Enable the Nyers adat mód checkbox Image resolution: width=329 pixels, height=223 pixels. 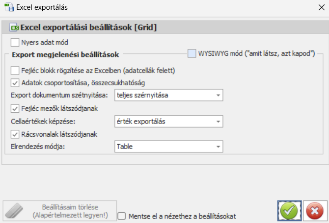(x=15, y=42)
